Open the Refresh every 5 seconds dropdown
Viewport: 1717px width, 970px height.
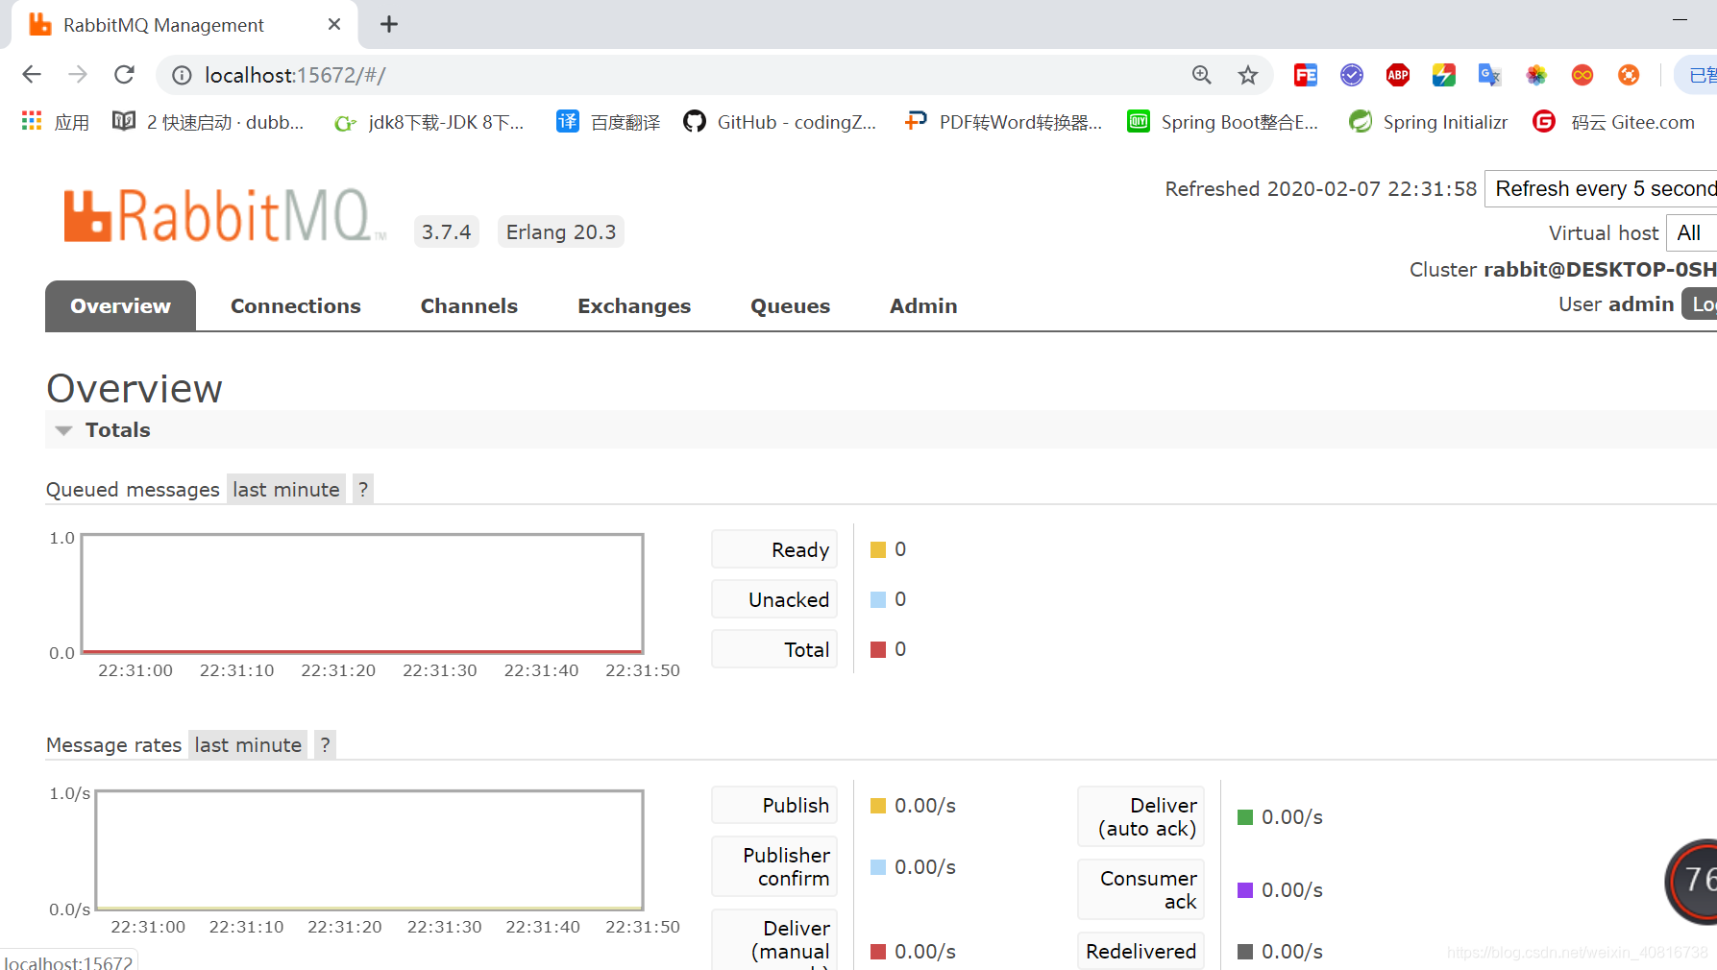point(1601,188)
